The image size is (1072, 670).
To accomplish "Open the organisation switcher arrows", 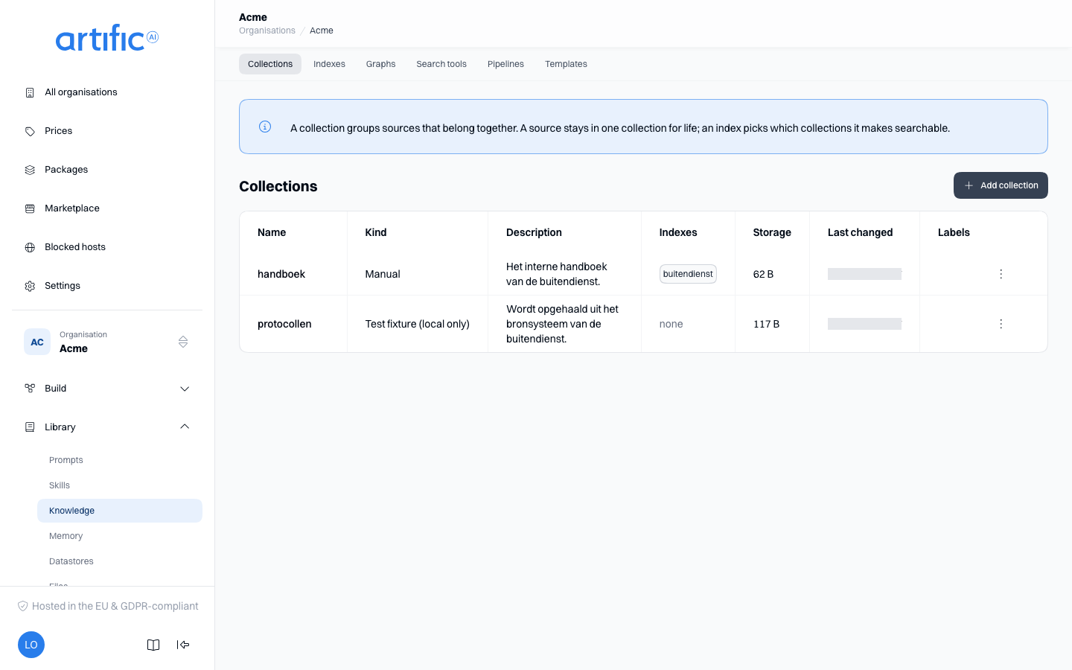I will tap(183, 342).
